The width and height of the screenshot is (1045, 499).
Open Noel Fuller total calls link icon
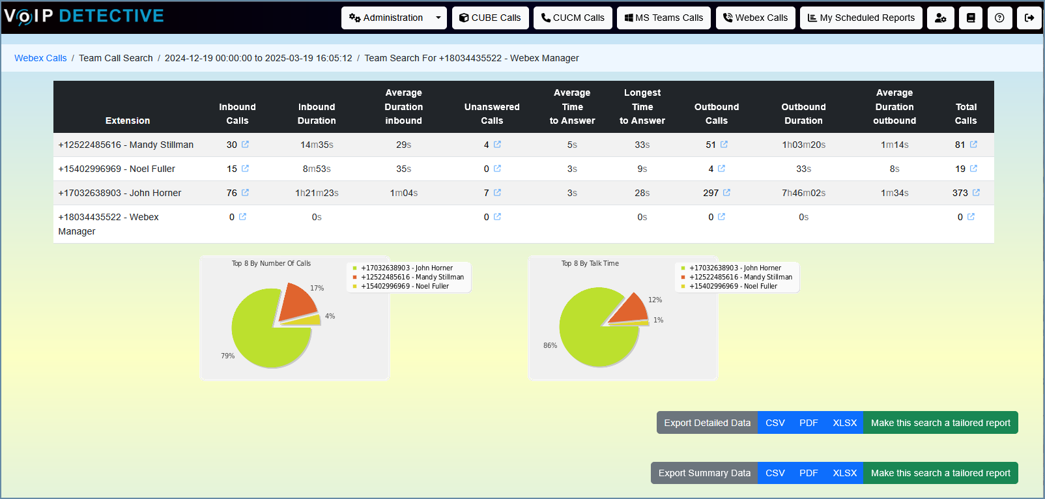973,169
